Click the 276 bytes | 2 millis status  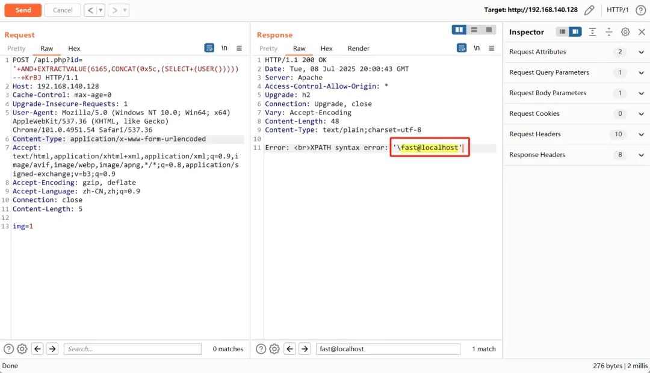[x=620, y=366]
